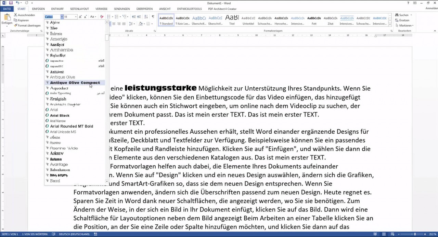Select the Format übertragen (Format Painter) icon

(15, 25)
